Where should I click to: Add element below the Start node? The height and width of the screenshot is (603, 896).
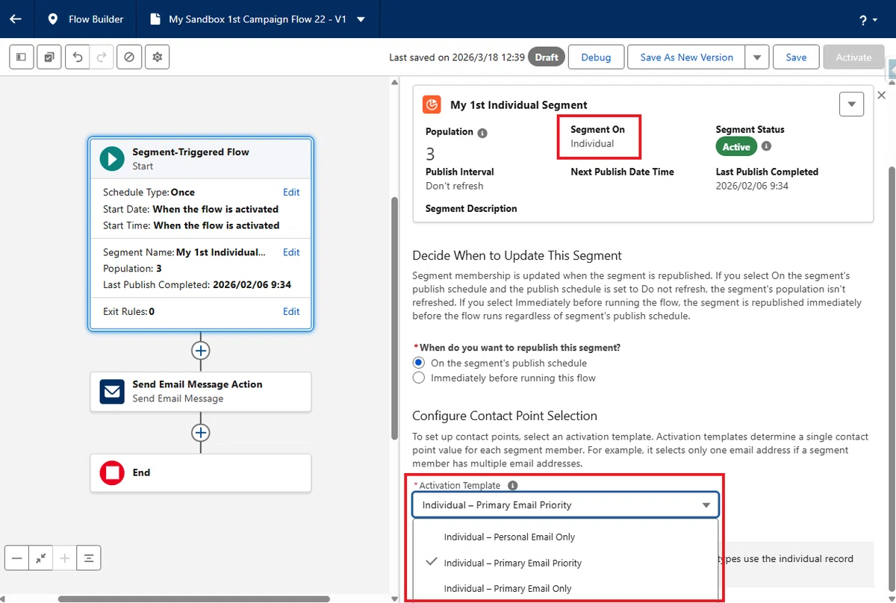point(200,350)
